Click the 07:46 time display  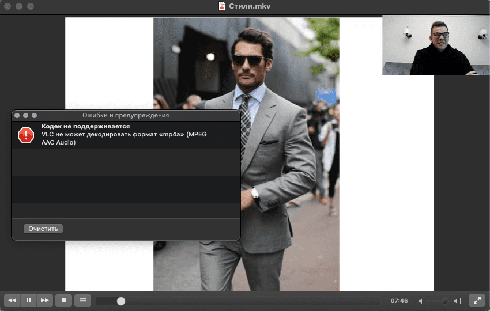(x=399, y=301)
